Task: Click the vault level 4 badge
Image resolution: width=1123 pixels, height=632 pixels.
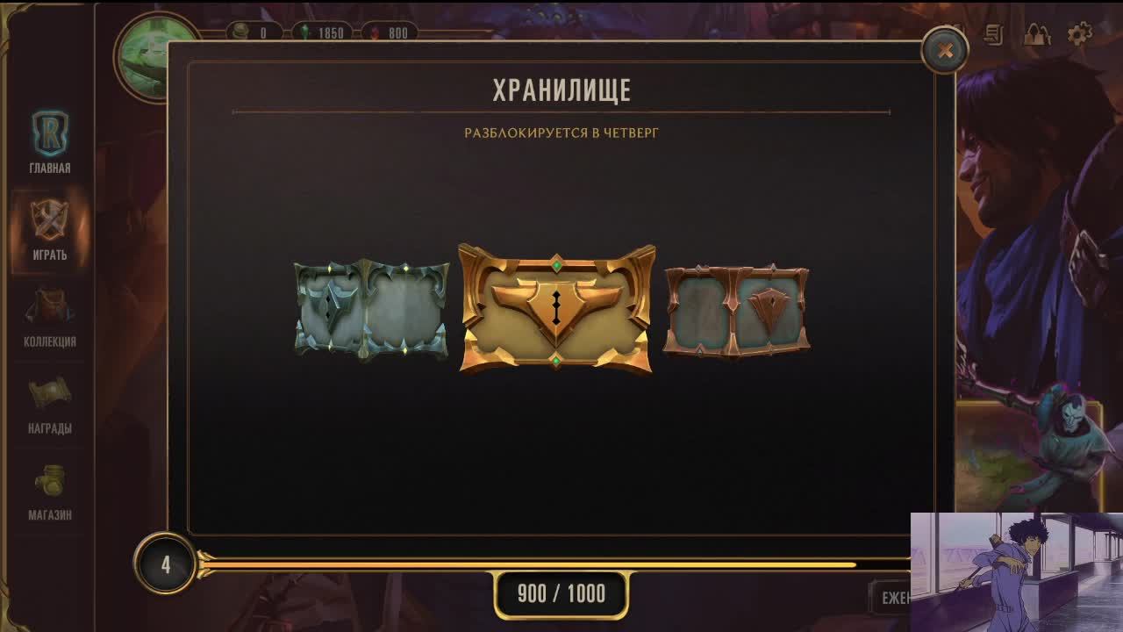Action: (166, 564)
